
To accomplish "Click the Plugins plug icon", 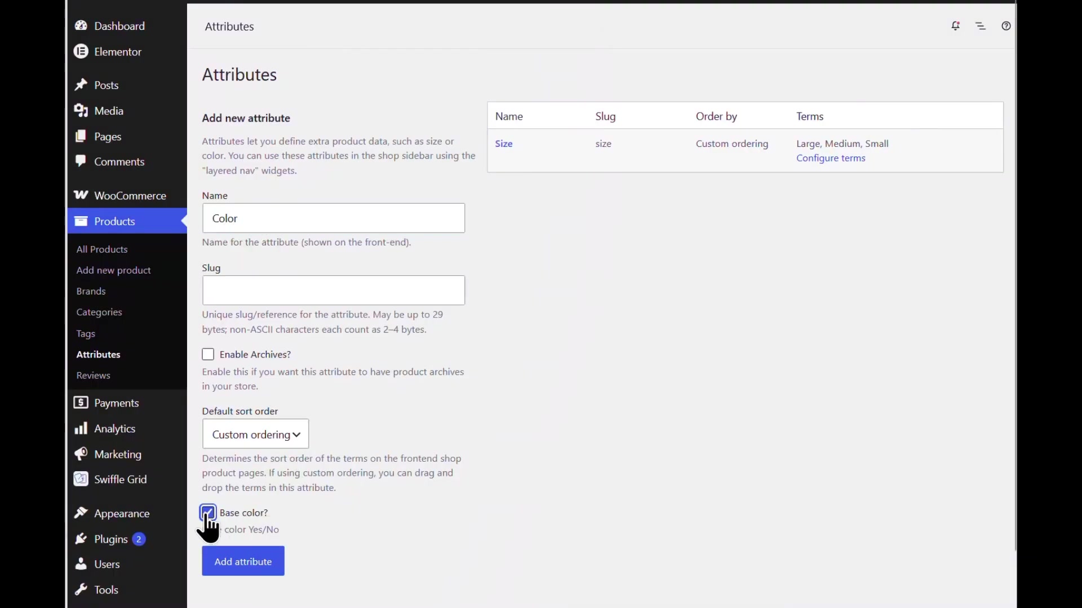I will pyautogui.click(x=81, y=539).
